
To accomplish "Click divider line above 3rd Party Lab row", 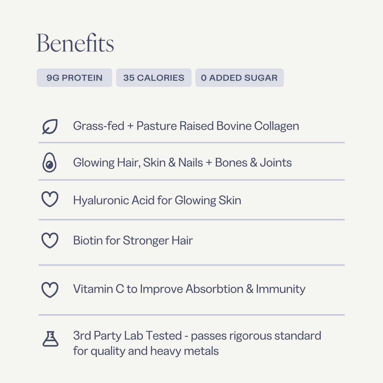I will [x=191, y=315].
